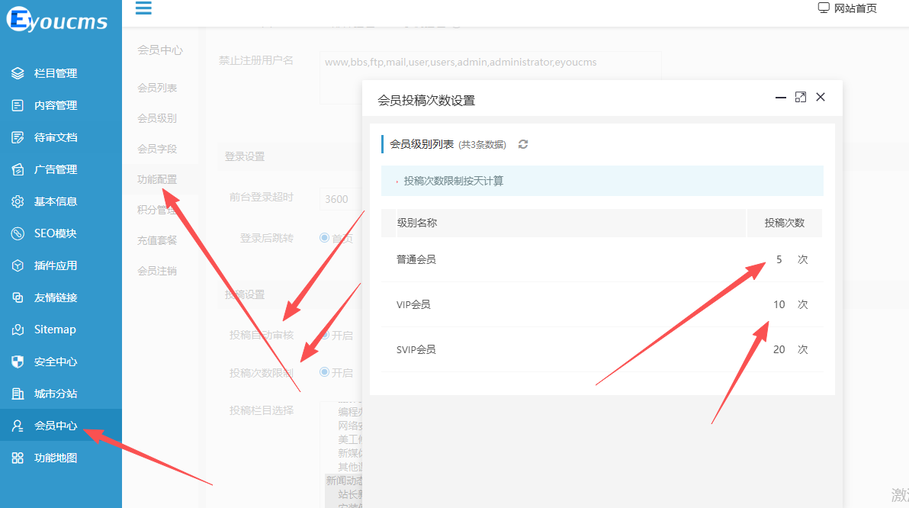
Task: Open the 栏目管理 sidebar icon
Action: click(19, 73)
